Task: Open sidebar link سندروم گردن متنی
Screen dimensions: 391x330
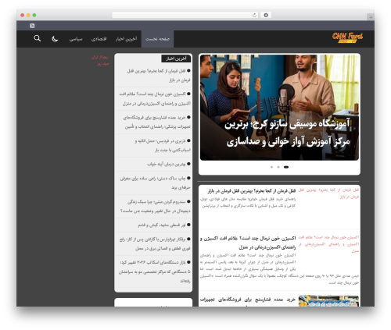Action: point(156,206)
